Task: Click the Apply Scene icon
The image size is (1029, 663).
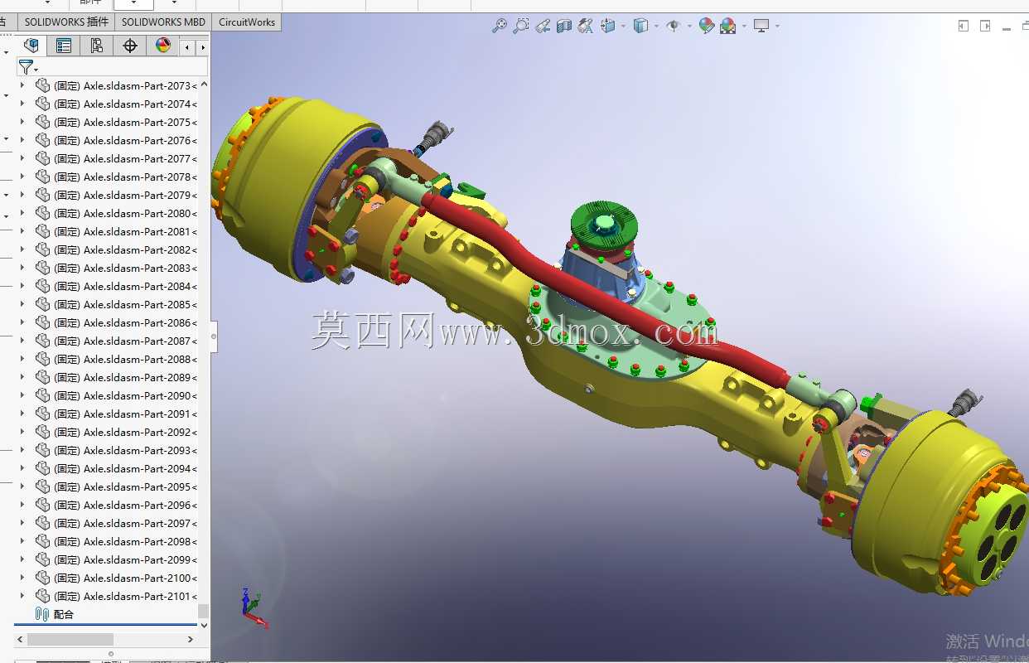Action: [728, 26]
